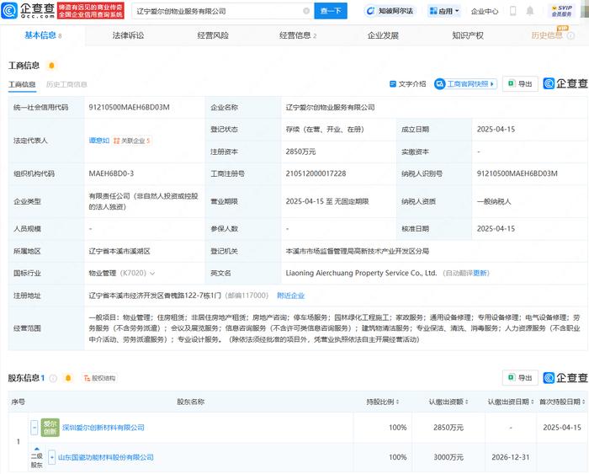The width and height of the screenshot is (589, 474).
Task: Click the orange icon beside 股东信息 heading
Action: (68, 378)
